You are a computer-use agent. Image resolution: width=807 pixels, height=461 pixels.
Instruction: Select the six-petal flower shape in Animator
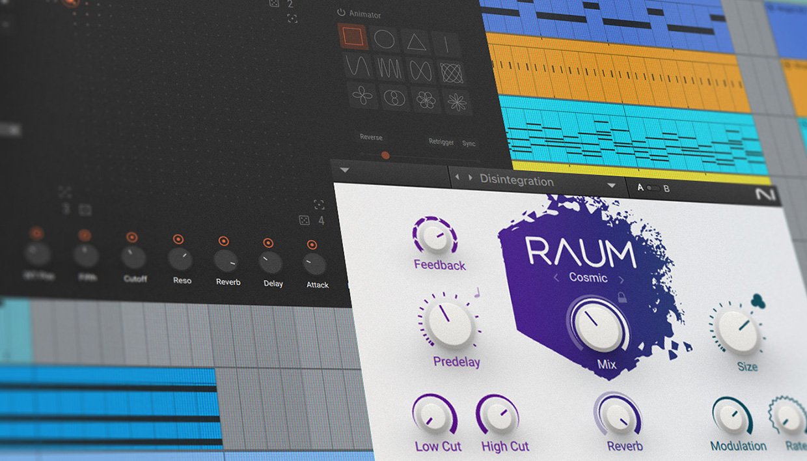tap(426, 100)
